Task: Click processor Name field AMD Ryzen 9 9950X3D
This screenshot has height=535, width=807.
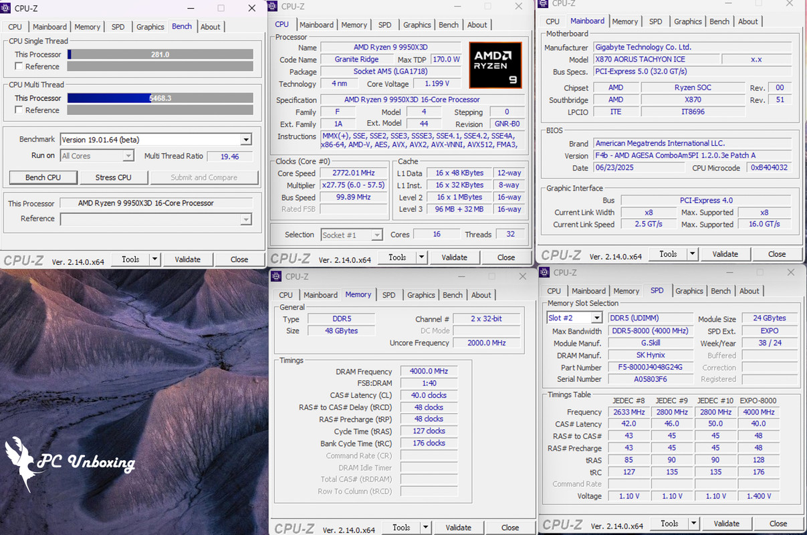Action: 390,47
